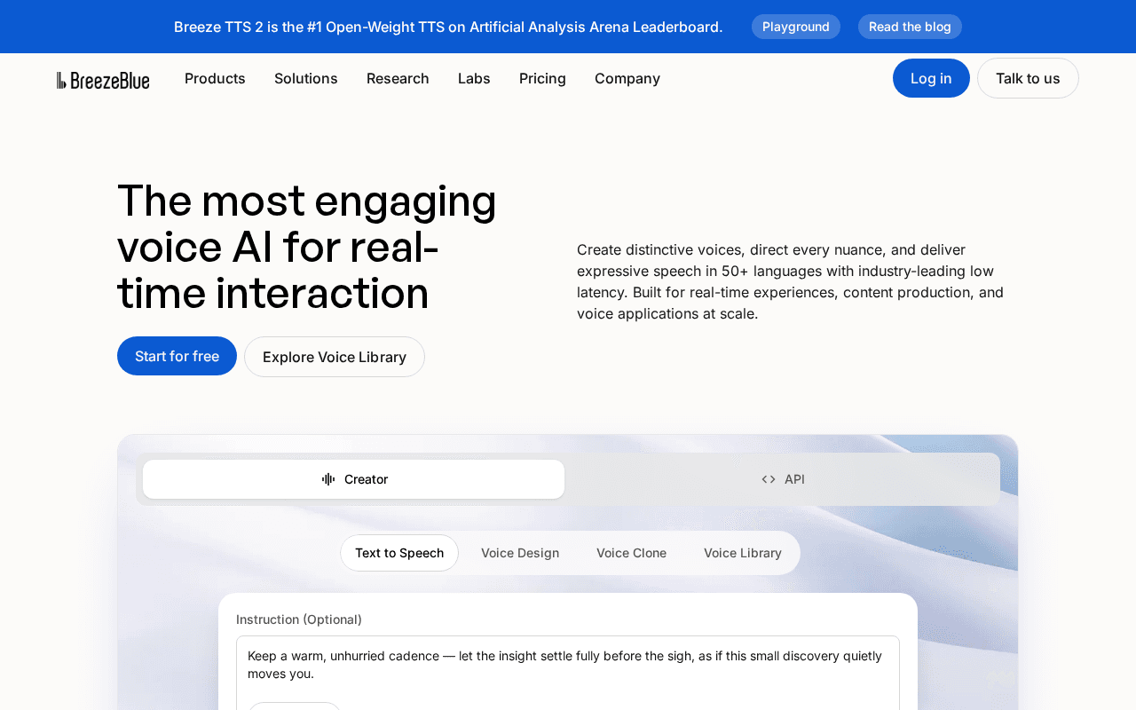Click Explore Voice Library button
1136x710 pixels.
(x=335, y=357)
